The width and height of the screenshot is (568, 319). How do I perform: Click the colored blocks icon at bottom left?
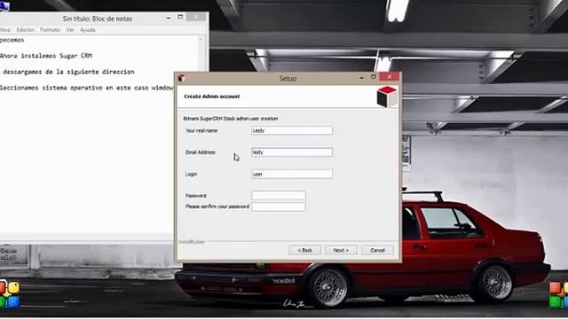[x=10, y=295]
